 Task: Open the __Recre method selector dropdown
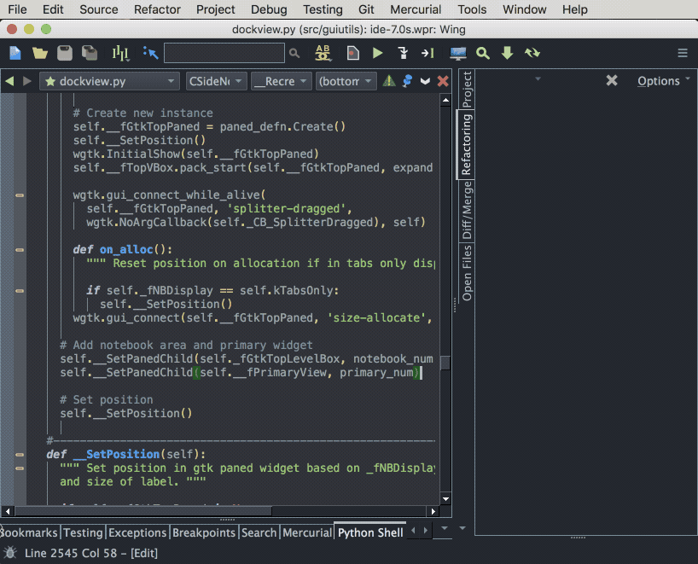tap(281, 81)
